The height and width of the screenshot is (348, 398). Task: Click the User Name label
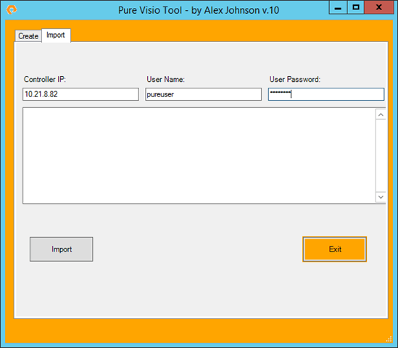166,80
